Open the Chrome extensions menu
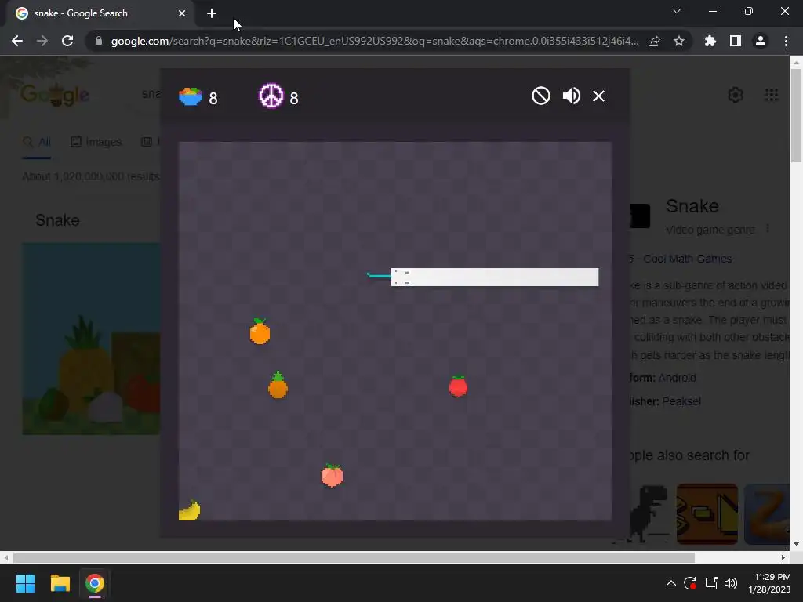This screenshot has height=602, width=803. (710, 41)
